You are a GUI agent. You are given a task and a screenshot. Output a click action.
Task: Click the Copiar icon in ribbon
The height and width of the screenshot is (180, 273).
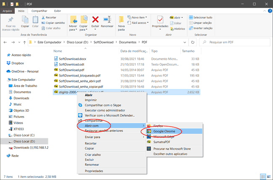pos(25,21)
